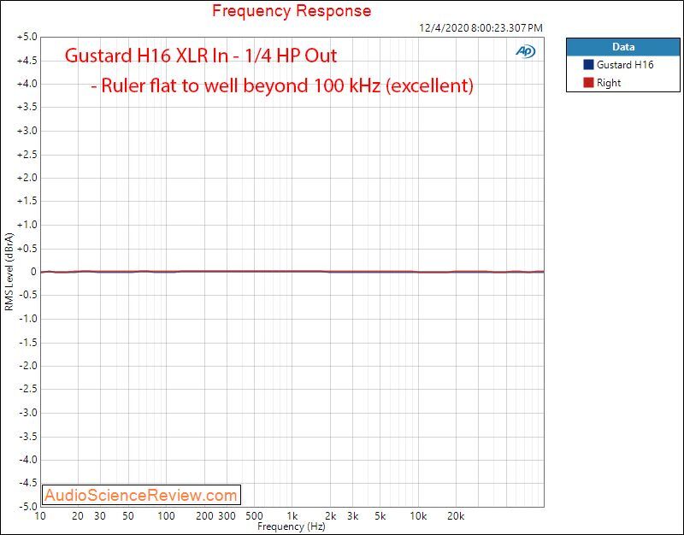The width and height of the screenshot is (684, 535).
Task: Click the -5.0 label on level axis
Action: [x=28, y=507]
